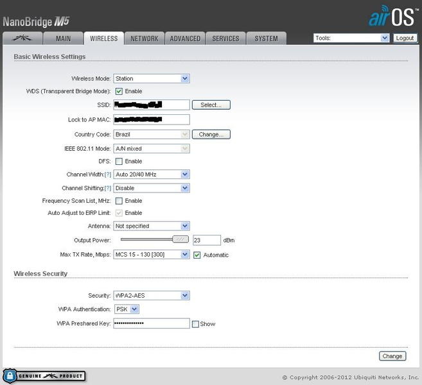
Task: Switch to the MAIN tab
Action: coord(63,38)
